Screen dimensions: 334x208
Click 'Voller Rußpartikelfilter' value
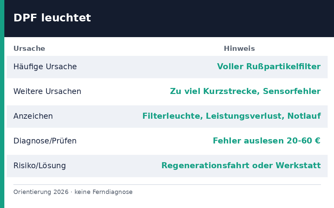pyautogui.click(x=269, y=67)
